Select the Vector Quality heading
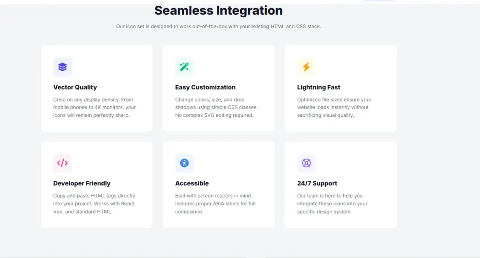The height and width of the screenshot is (258, 480). [x=75, y=87]
